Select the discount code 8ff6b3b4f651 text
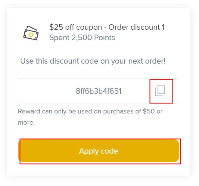Viewport: 199px width, 186px height. pos(99,91)
